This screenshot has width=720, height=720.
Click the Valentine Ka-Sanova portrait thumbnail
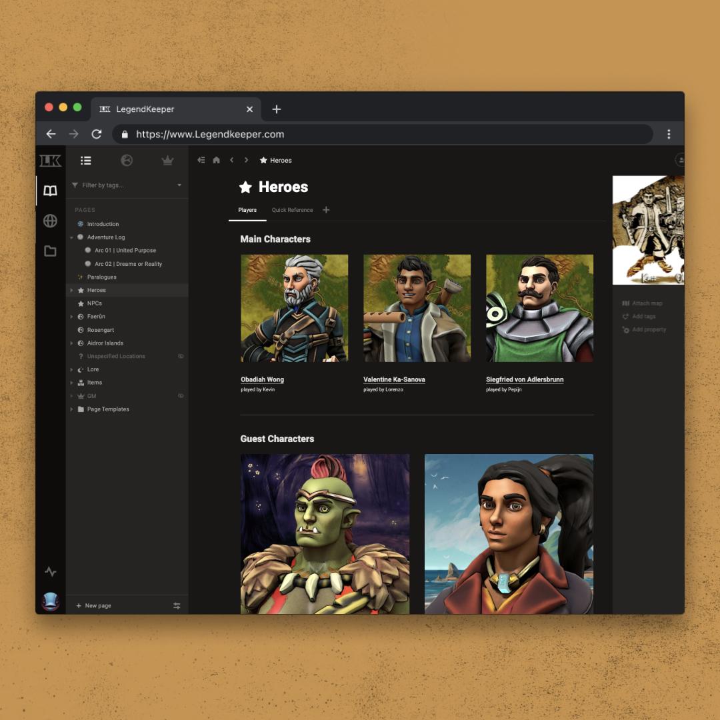(x=417, y=308)
